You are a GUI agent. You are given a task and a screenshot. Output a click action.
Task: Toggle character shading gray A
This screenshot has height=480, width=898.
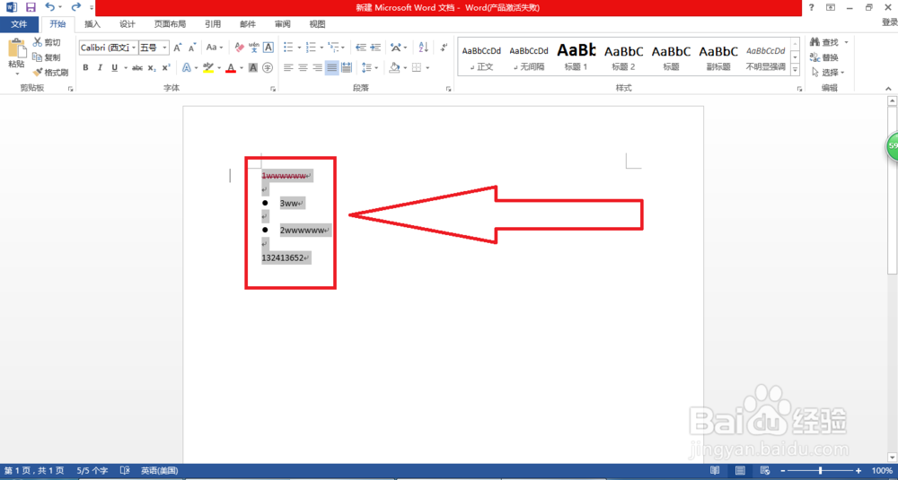tap(253, 67)
